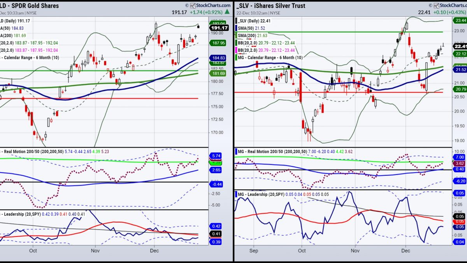Screen dimensions: 467x263
Task: Click the blue 21.52 price tag on silver axis
Action: 460,69
